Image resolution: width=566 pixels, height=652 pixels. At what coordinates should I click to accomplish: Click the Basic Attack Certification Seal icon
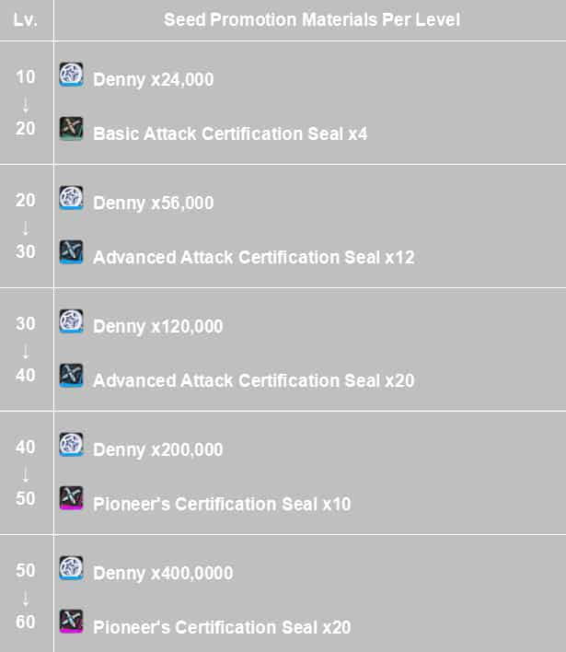point(72,128)
